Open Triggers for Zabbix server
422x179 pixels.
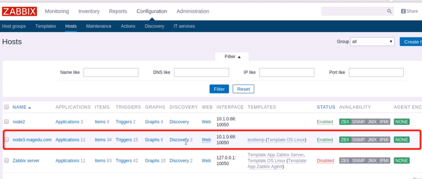tap(124, 161)
